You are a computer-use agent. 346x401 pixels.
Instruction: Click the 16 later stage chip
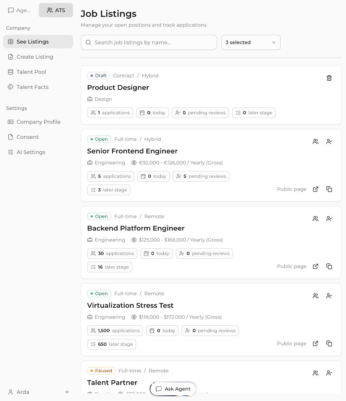(110, 267)
